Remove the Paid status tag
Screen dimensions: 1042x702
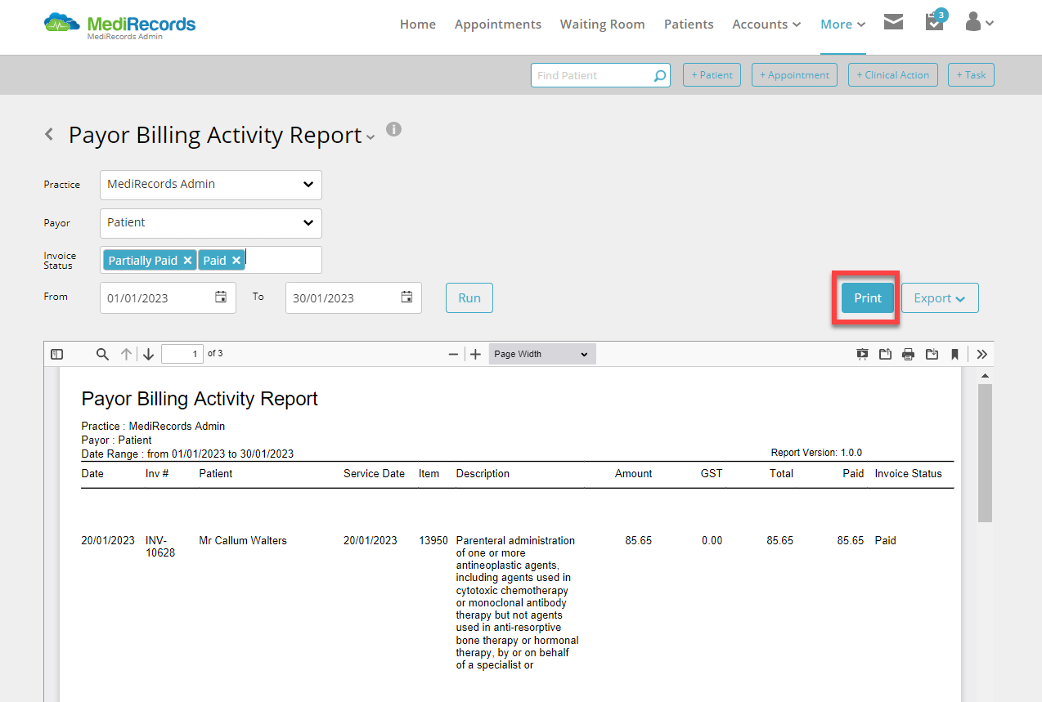236,260
